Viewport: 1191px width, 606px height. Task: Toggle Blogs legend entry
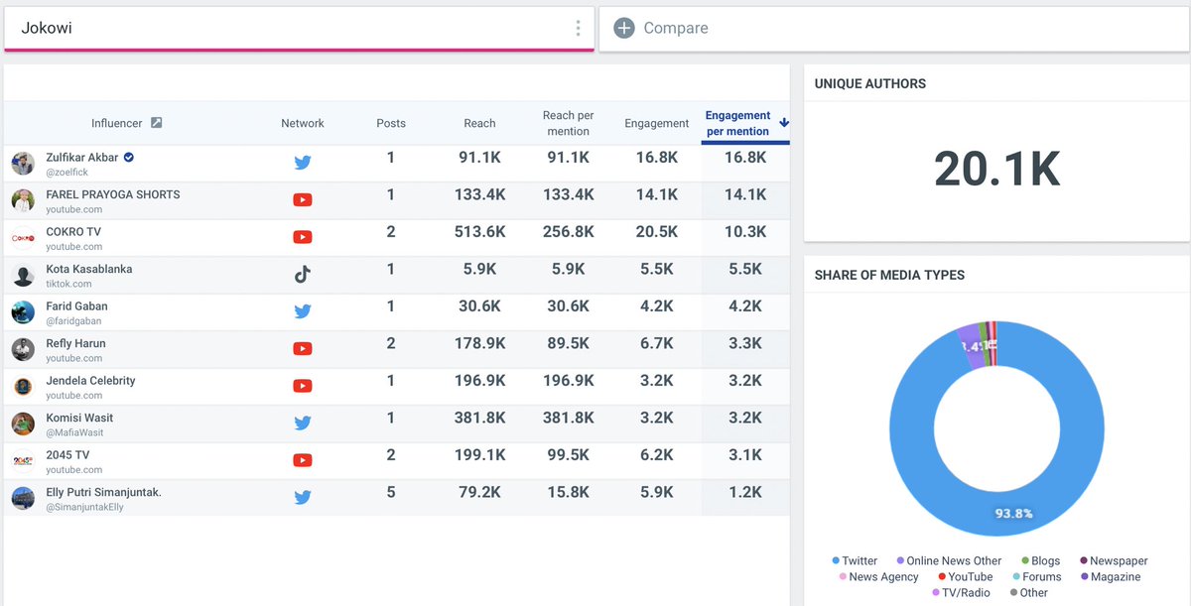tap(1039, 560)
